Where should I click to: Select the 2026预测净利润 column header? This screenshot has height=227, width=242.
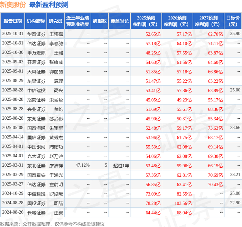click(177, 21)
